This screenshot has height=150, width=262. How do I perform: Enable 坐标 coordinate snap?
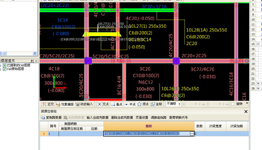point(156,104)
